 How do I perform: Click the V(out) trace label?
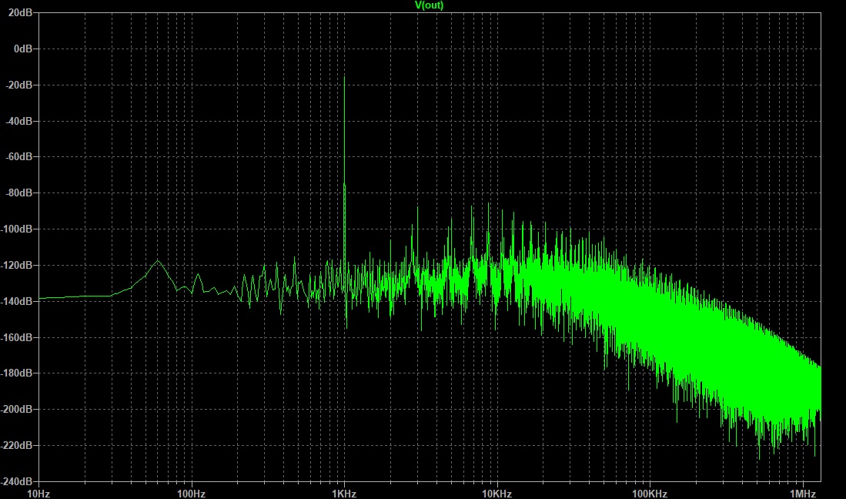(x=429, y=5)
